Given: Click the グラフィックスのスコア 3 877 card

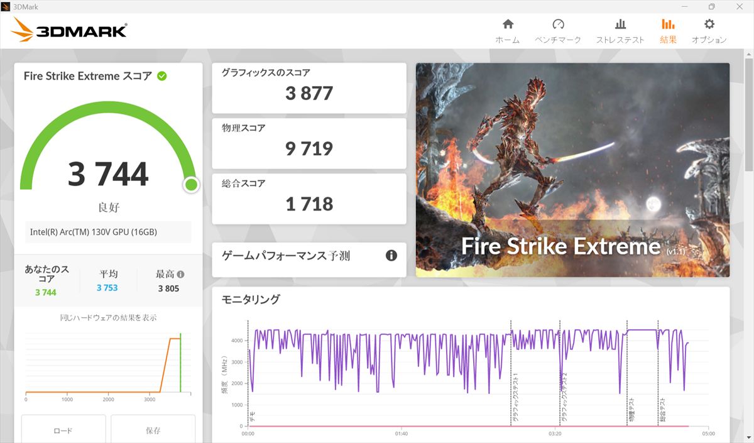Looking at the screenshot, I should [309, 88].
